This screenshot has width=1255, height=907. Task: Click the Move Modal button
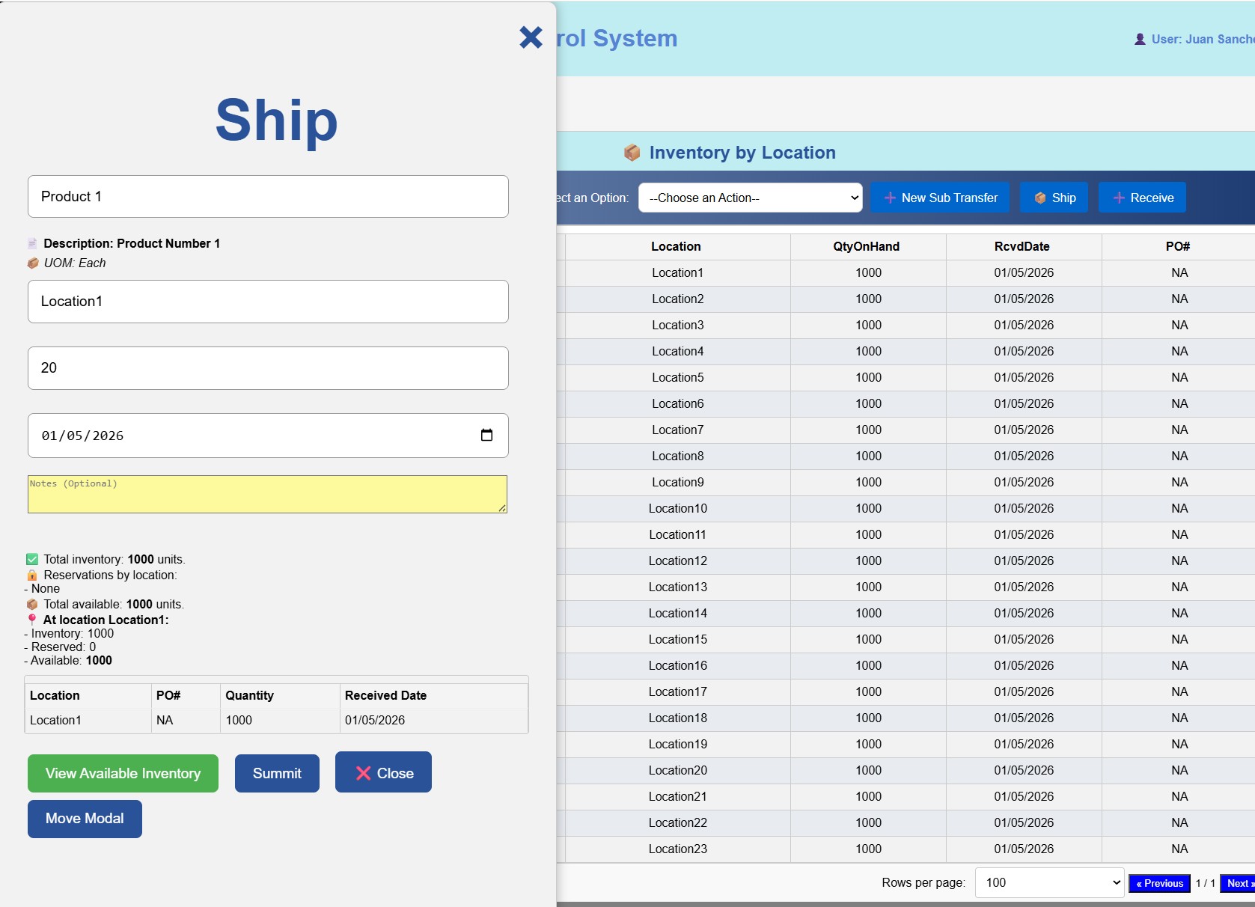[x=85, y=819]
